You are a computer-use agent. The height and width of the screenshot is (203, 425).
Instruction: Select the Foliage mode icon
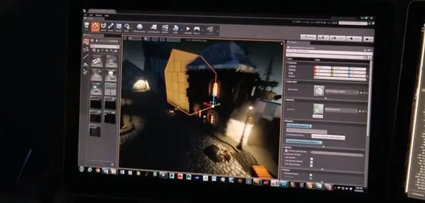coord(85,72)
